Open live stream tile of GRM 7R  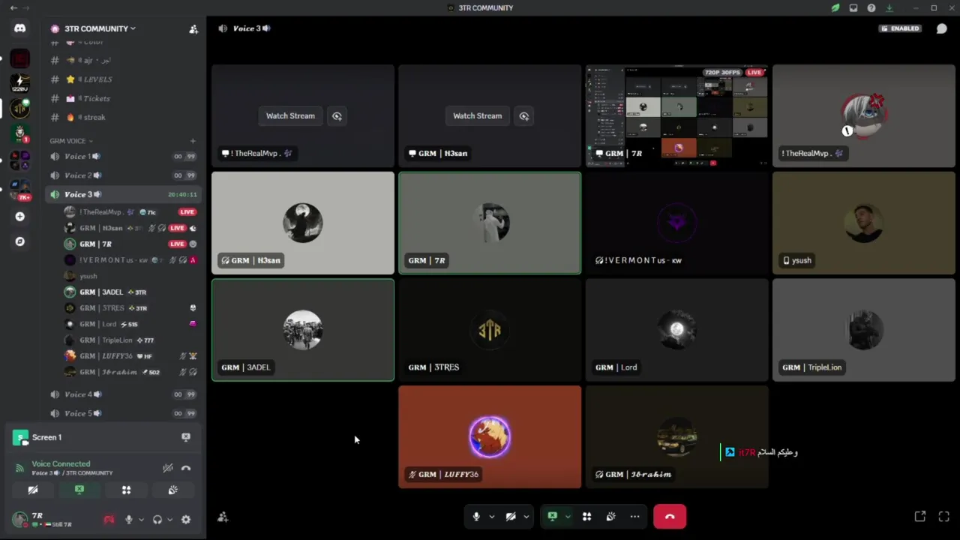point(676,115)
